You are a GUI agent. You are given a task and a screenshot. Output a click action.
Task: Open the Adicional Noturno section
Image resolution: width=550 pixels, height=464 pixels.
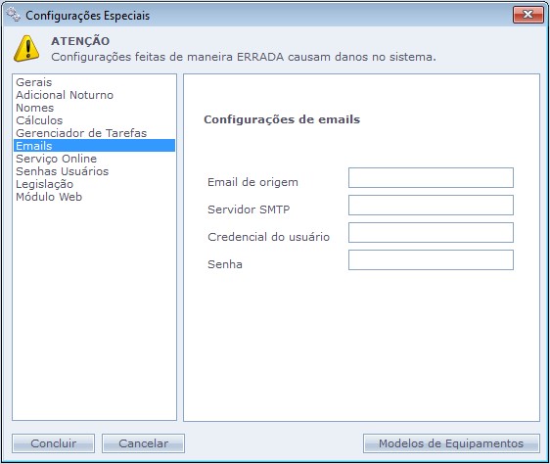pyautogui.click(x=65, y=95)
